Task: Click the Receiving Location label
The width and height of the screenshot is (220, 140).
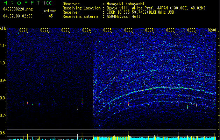Action: [81, 8]
